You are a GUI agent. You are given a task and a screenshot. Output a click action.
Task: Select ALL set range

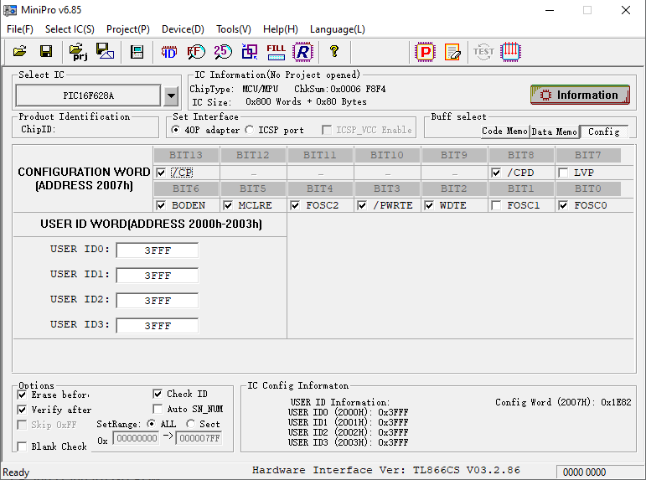tap(151, 424)
